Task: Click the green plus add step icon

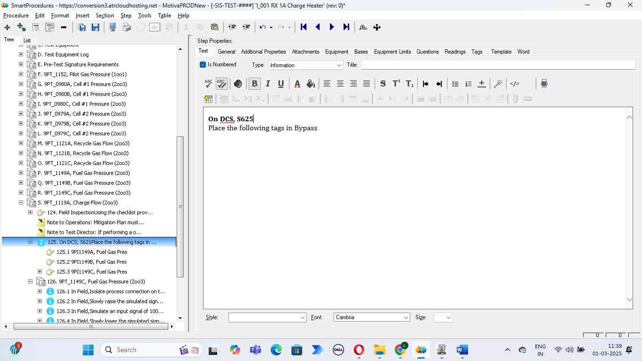Action: [x=7, y=27]
